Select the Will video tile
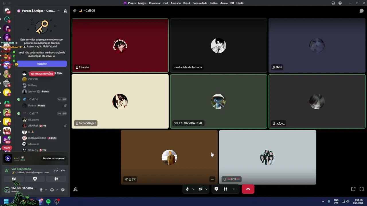This screenshot has width=367, height=206. point(268,157)
